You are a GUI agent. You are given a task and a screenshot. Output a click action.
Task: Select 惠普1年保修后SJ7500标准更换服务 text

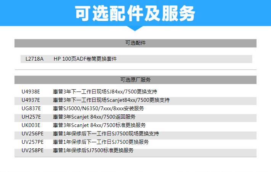(x=93, y=150)
